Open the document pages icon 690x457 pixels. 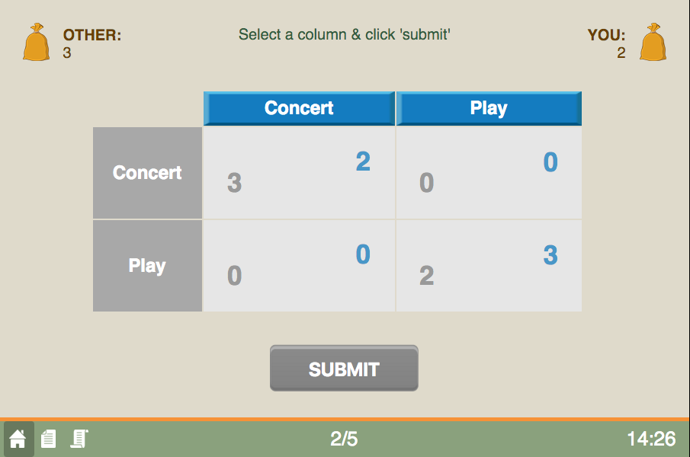[48, 439]
